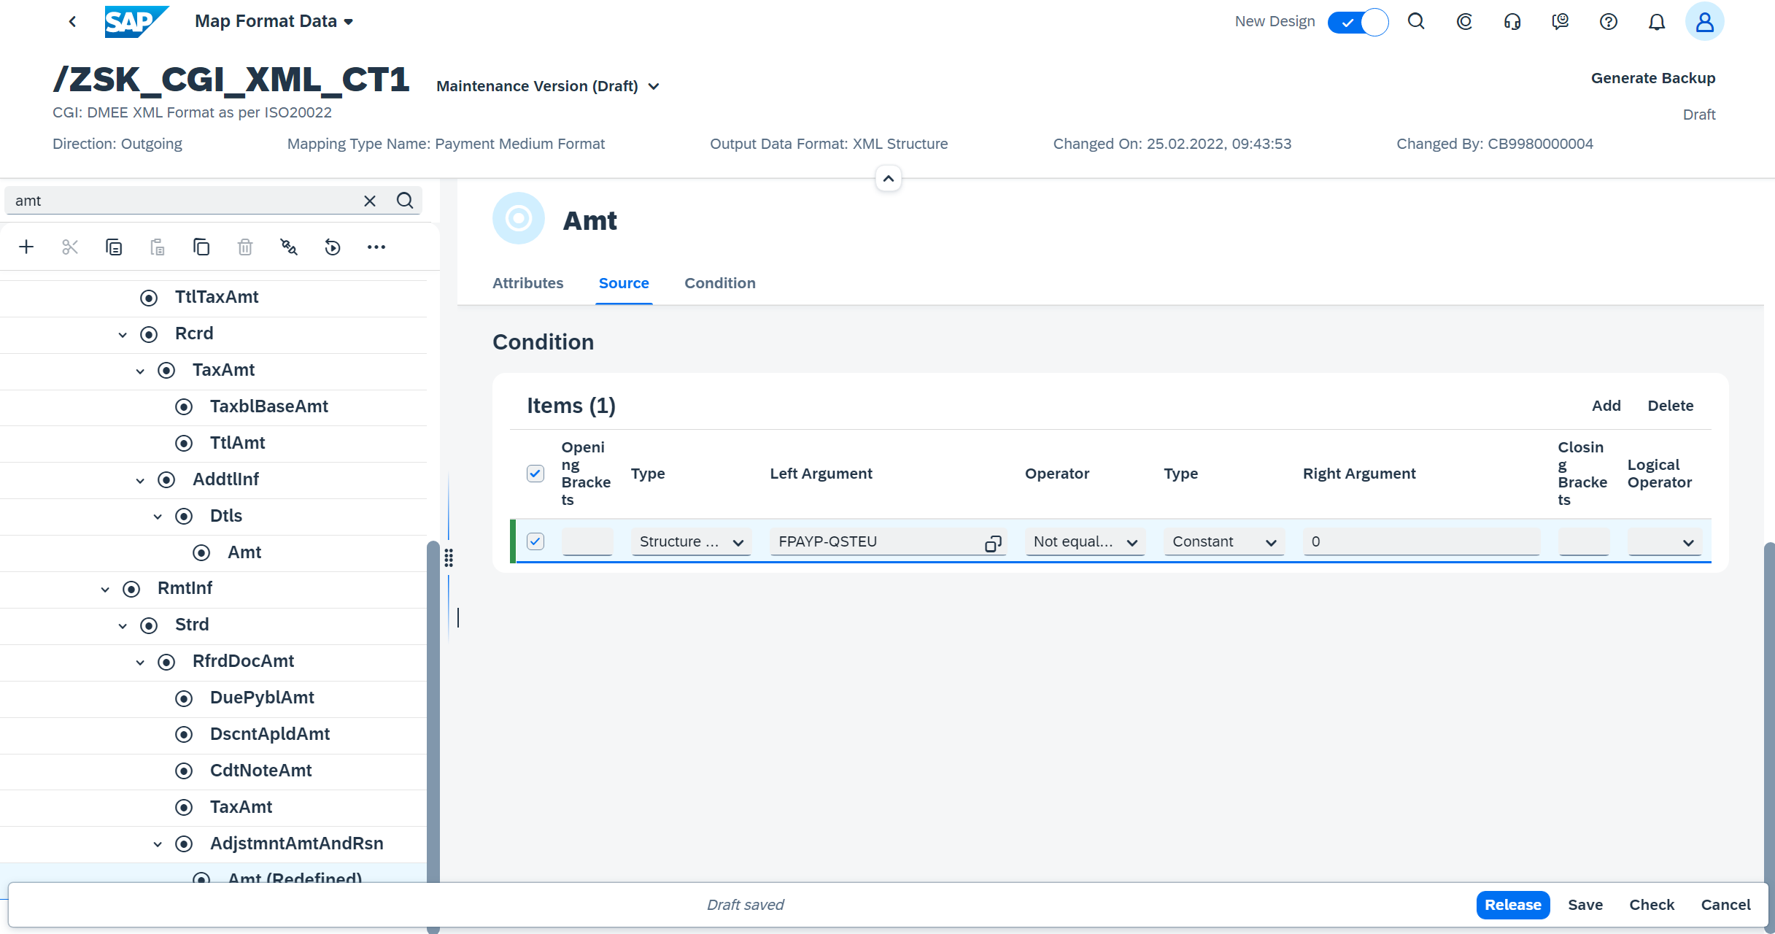Click the Opening Brackets input in the row
Viewport: 1775px width, 934px height.
click(587, 542)
